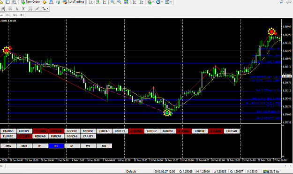Switch chart to MN timeframe button
The image size is (293, 174).
[x=104, y=146]
